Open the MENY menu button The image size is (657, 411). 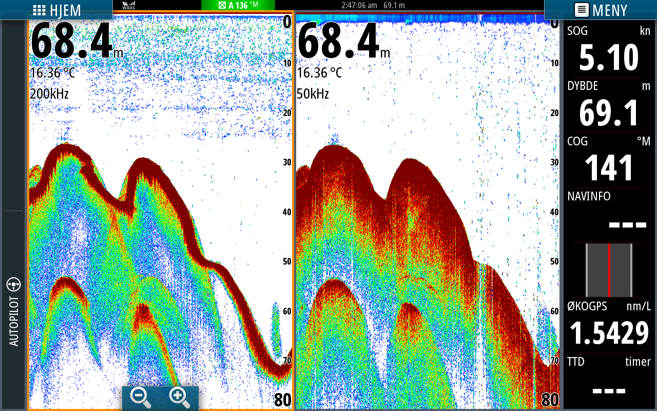pyautogui.click(x=601, y=10)
